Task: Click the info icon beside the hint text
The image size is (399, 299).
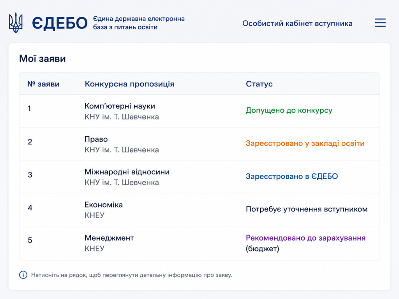Action: coord(23,275)
